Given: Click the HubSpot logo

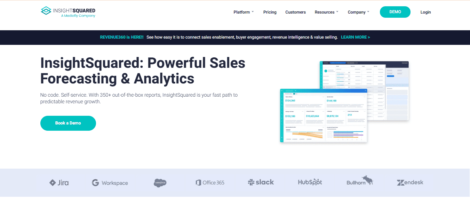Looking at the screenshot, I should click(x=310, y=182).
